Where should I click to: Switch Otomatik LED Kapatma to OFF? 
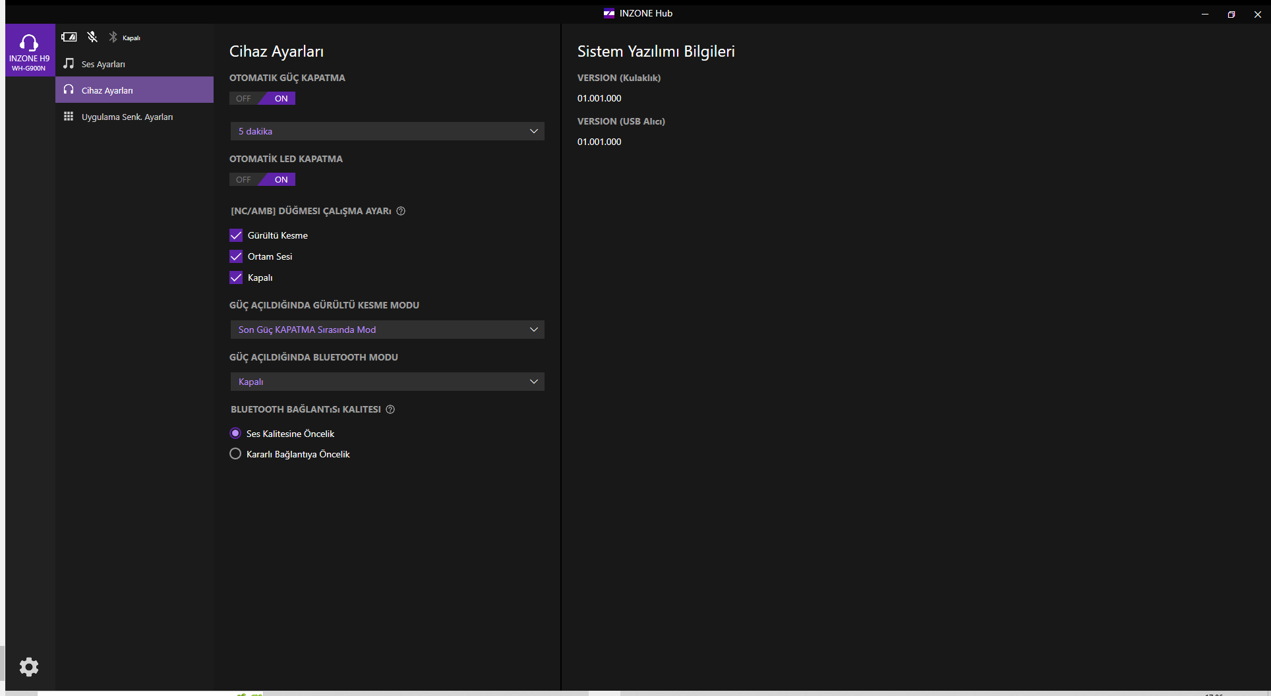coord(243,179)
